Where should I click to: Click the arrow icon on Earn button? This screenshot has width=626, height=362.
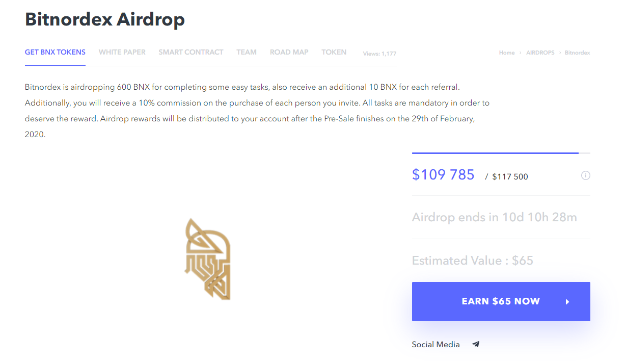(567, 302)
